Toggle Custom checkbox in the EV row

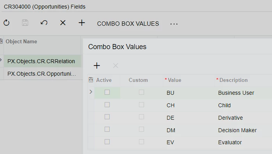pos(141,142)
